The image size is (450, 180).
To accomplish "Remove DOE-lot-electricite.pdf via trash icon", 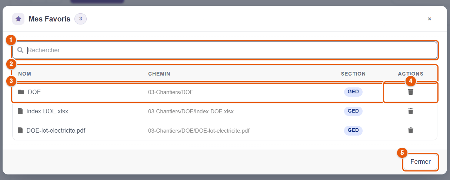I will coord(410,130).
